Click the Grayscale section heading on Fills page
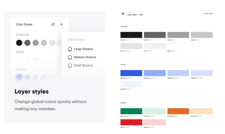This screenshot has width=225, height=134. click(124, 26)
